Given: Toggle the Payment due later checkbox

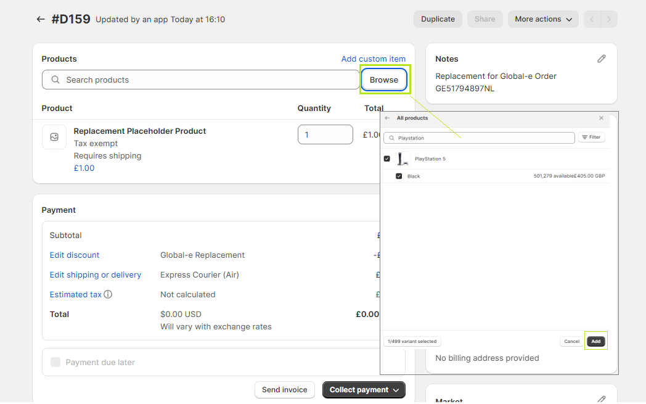Looking at the screenshot, I should click(55, 362).
